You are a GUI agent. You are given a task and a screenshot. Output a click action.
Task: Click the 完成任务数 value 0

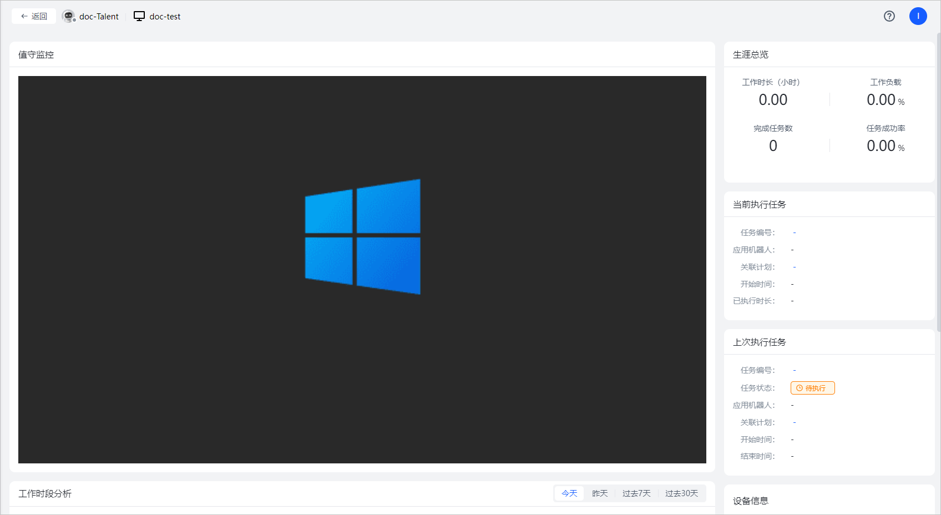(x=773, y=146)
